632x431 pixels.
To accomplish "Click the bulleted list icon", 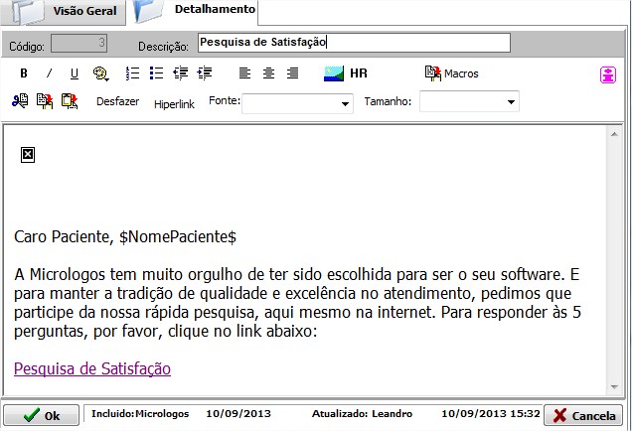I will click(x=156, y=73).
